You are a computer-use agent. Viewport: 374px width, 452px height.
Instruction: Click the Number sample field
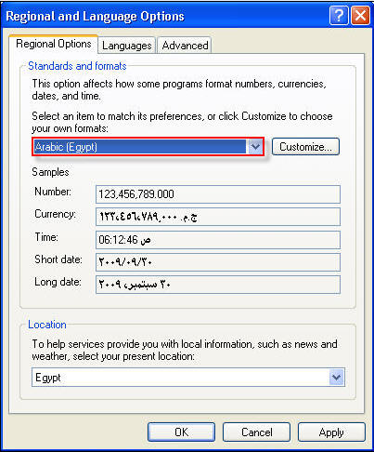tap(218, 194)
